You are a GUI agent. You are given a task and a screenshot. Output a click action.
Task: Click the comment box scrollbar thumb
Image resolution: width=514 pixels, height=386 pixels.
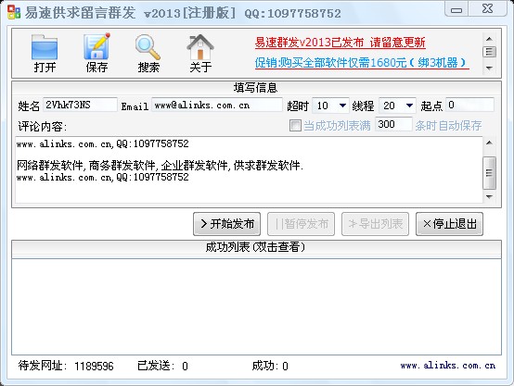[489, 173]
